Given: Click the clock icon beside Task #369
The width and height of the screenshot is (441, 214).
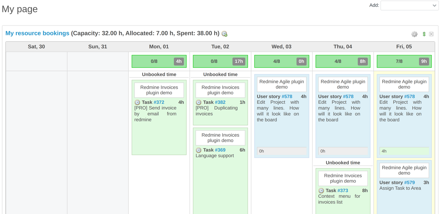Looking at the screenshot, I should pos(199,150).
